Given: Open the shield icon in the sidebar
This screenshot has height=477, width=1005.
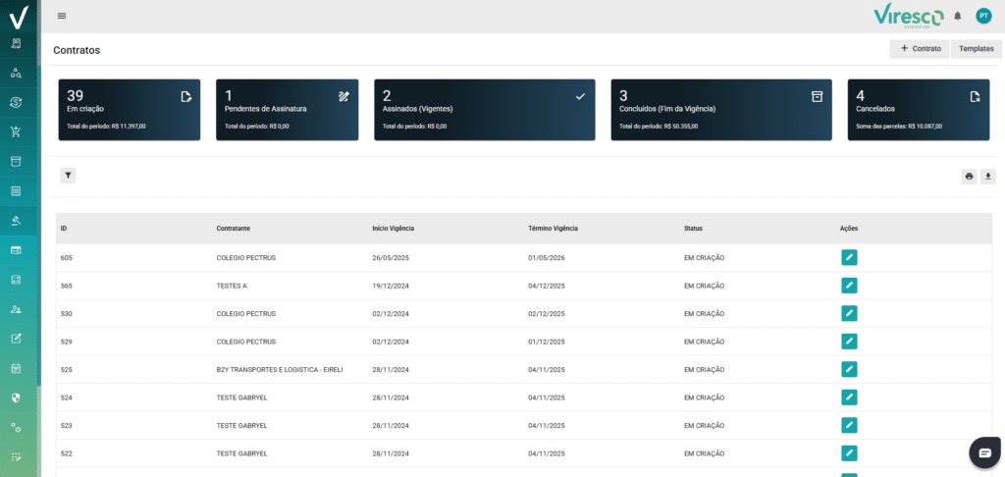Looking at the screenshot, I should [x=16, y=397].
